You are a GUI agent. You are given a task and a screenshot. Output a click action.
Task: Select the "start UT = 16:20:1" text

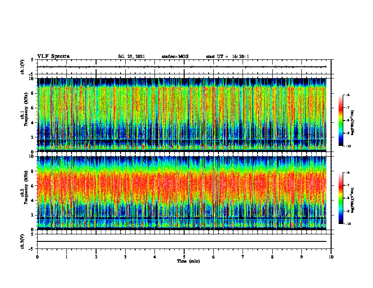tap(227, 56)
